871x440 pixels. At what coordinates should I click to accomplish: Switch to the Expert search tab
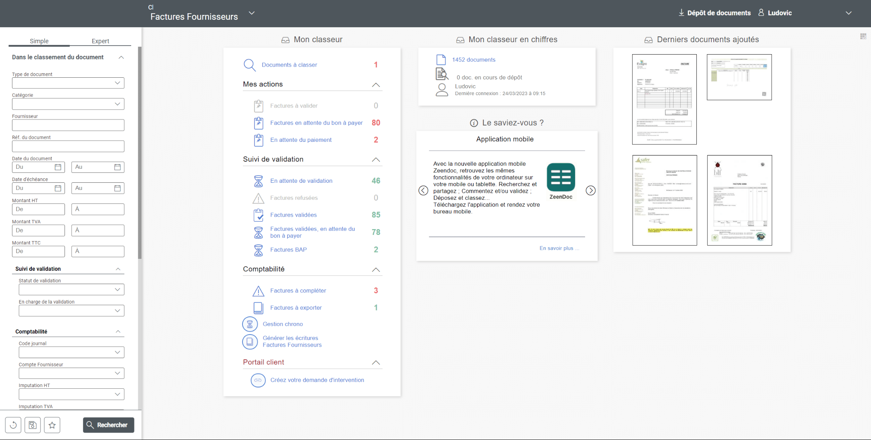point(101,41)
